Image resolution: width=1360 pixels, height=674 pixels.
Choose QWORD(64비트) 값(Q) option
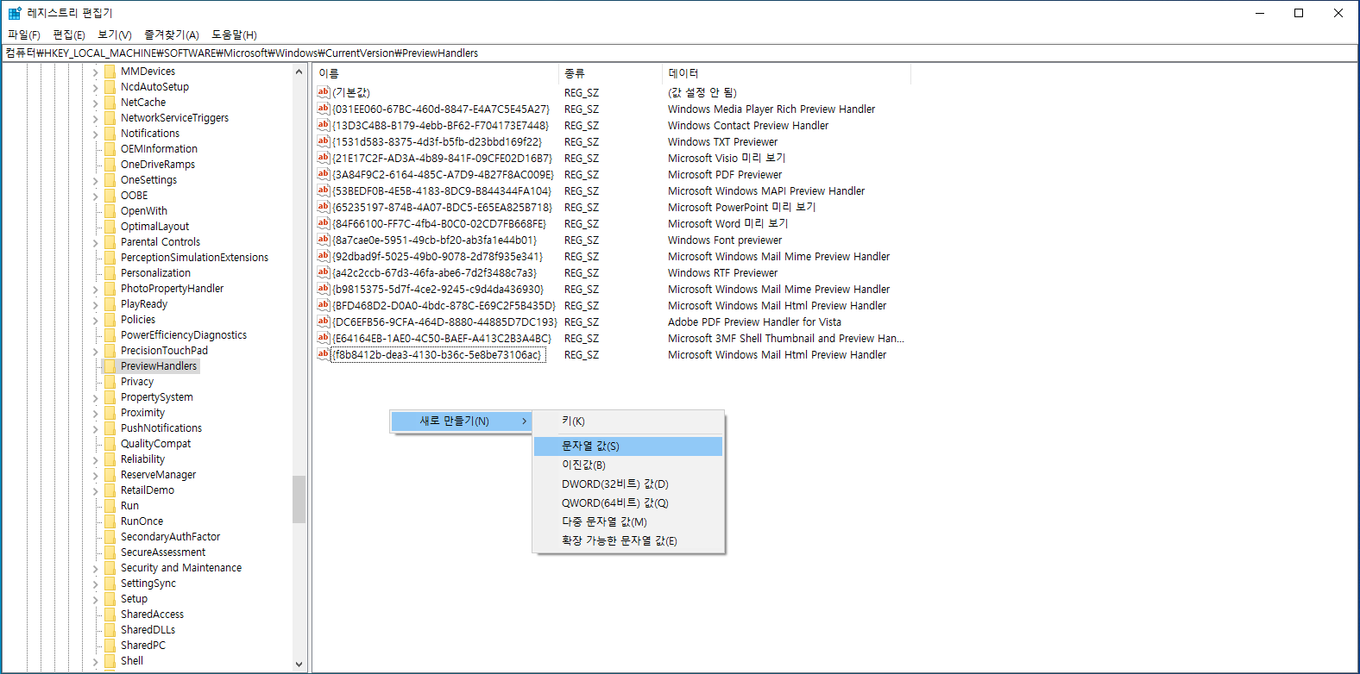point(628,502)
